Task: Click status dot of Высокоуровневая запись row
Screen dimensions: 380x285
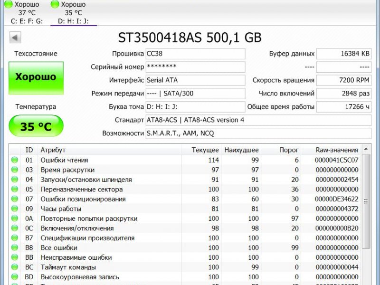Action: pyautogui.click(x=15, y=276)
